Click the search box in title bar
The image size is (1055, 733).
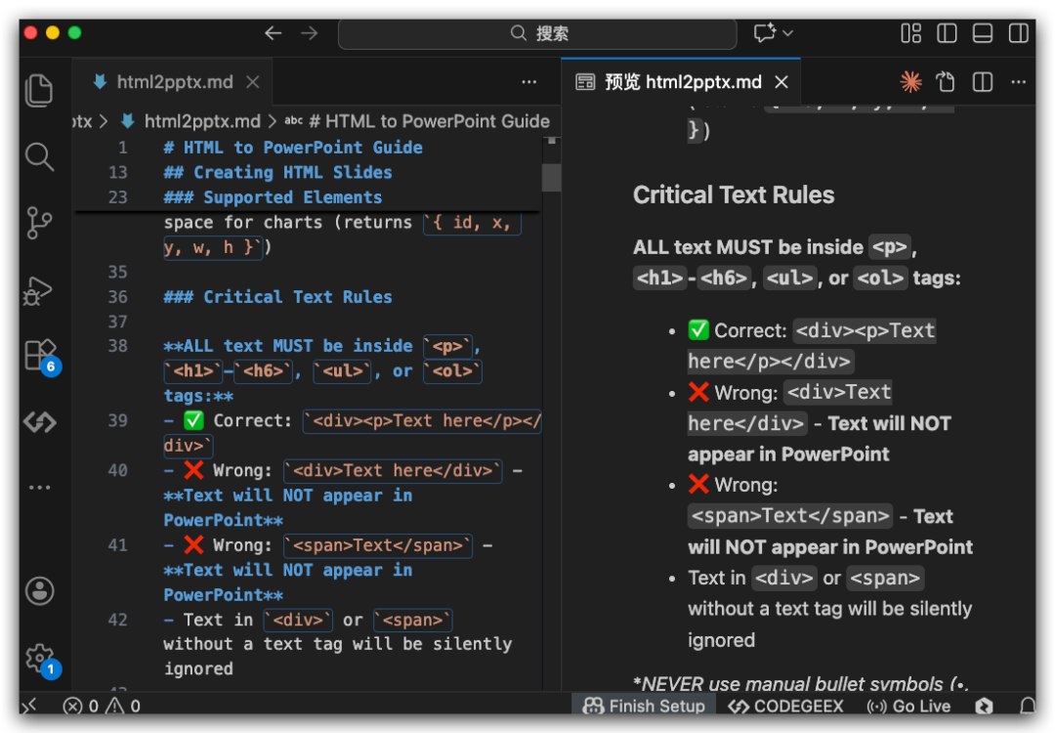pyautogui.click(x=537, y=33)
